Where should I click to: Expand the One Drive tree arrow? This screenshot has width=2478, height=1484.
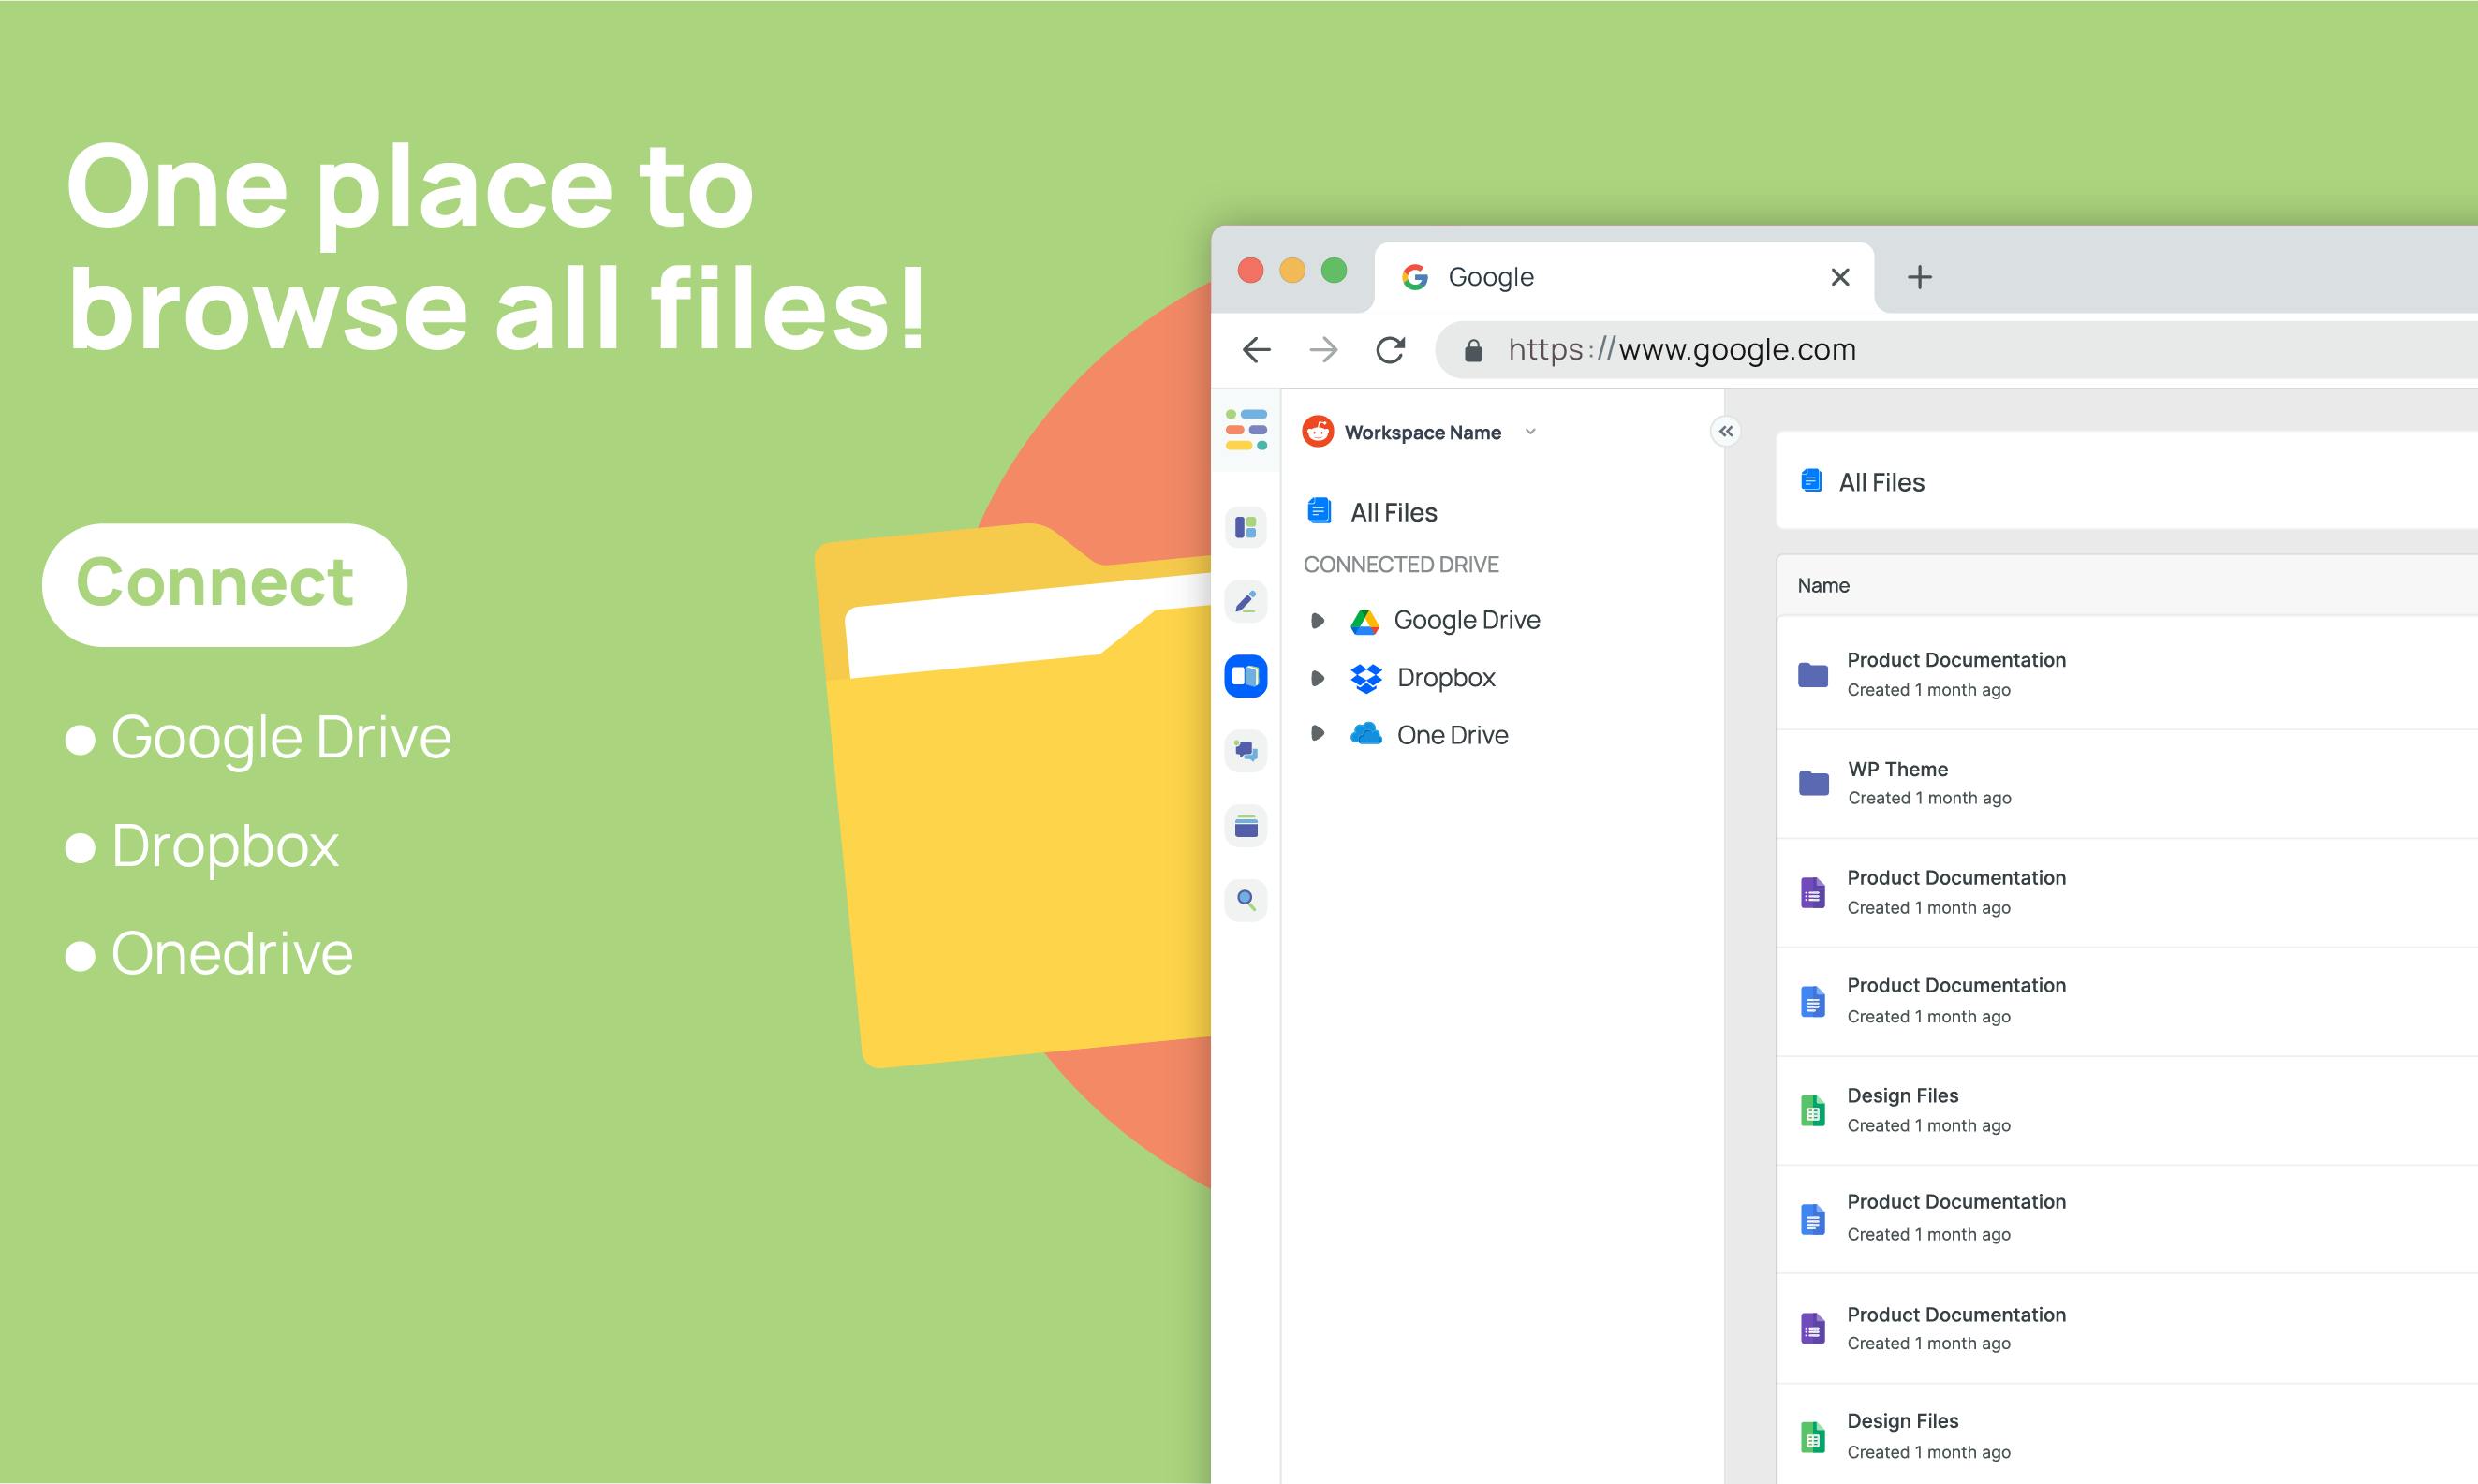click(x=1317, y=734)
